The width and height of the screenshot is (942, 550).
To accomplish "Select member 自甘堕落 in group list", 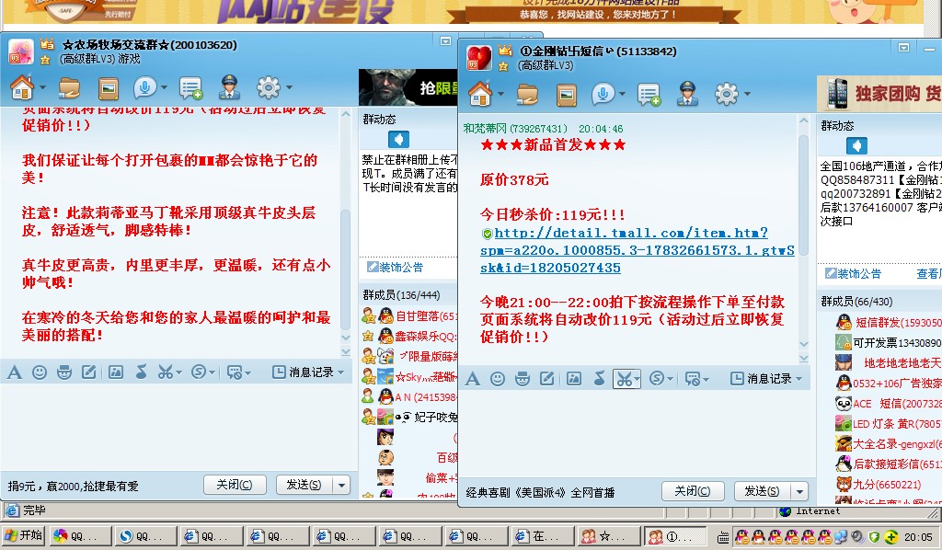I will 409,315.
